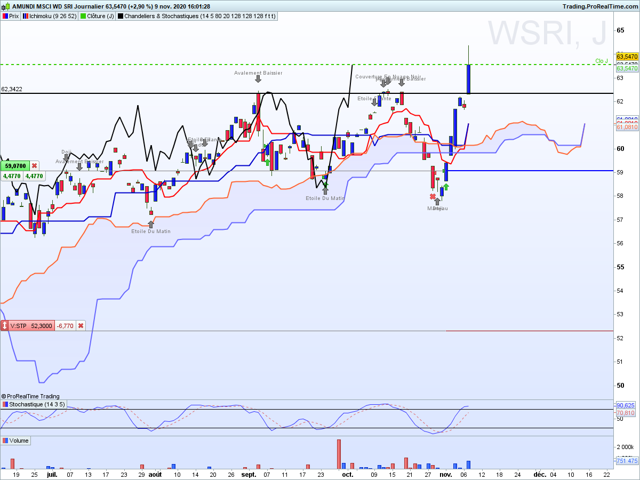This screenshot has height=480, width=640.
Task: Click the yellow 63,5470 price tag
Action: click(627, 56)
